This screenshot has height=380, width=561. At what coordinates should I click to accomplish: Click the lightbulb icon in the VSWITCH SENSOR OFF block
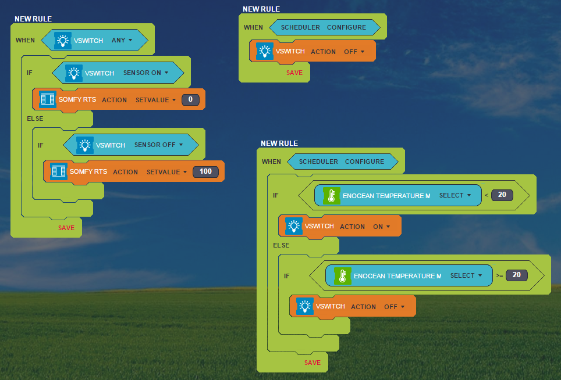(x=85, y=145)
